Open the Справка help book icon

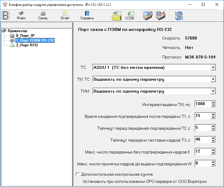pyautogui.click(x=87, y=15)
